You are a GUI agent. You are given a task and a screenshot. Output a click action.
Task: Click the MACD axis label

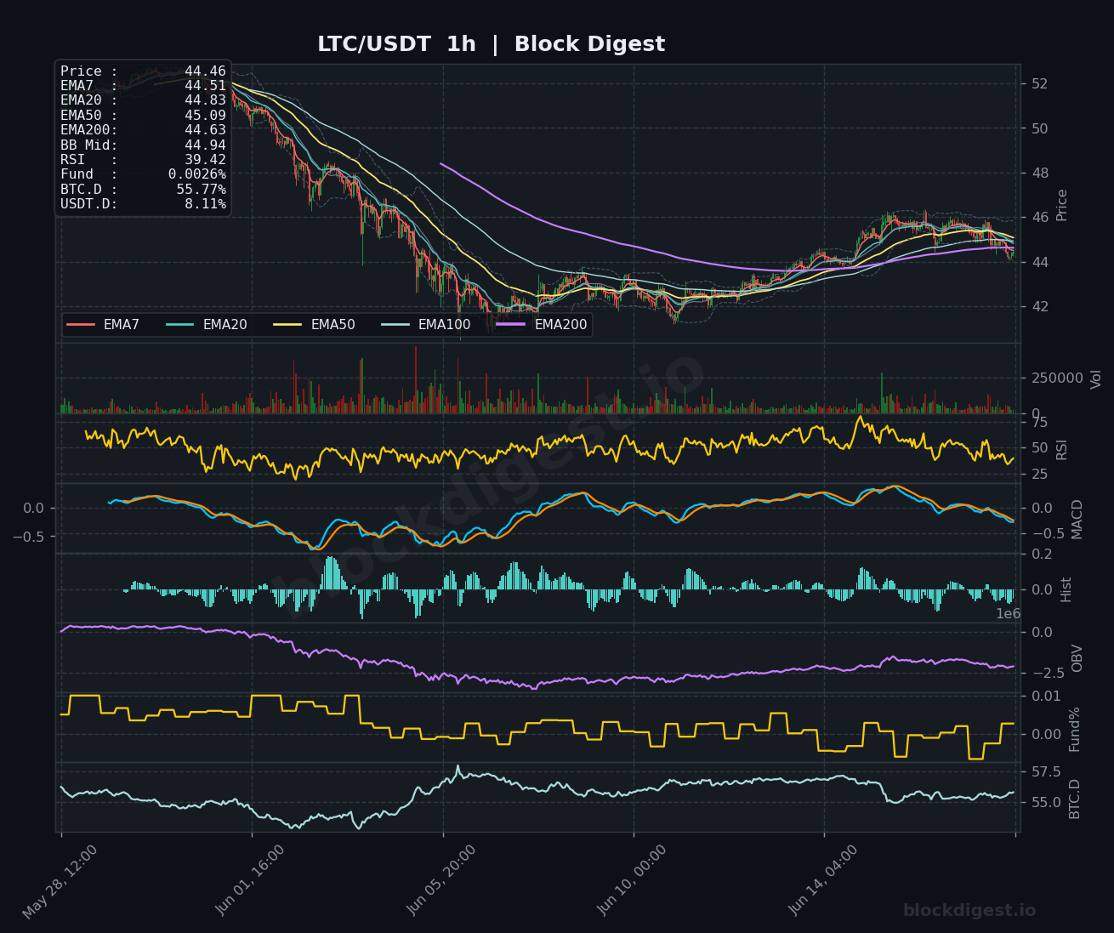(x=1077, y=519)
